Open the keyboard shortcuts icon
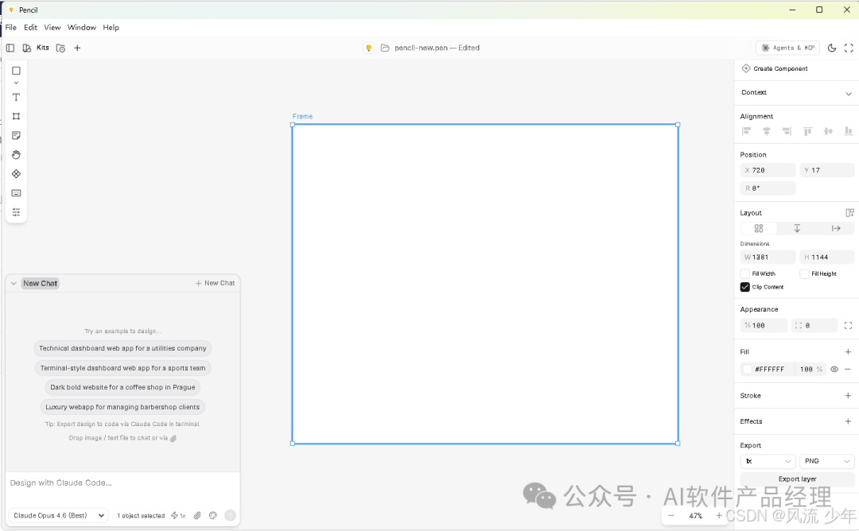The image size is (859, 531). 17,193
